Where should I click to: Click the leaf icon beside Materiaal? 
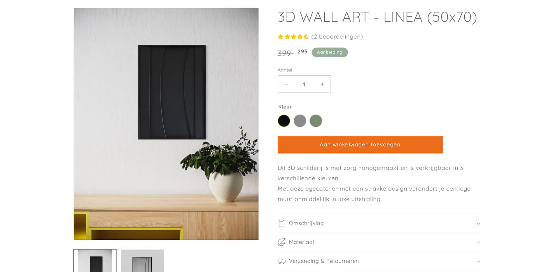pyautogui.click(x=281, y=242)
